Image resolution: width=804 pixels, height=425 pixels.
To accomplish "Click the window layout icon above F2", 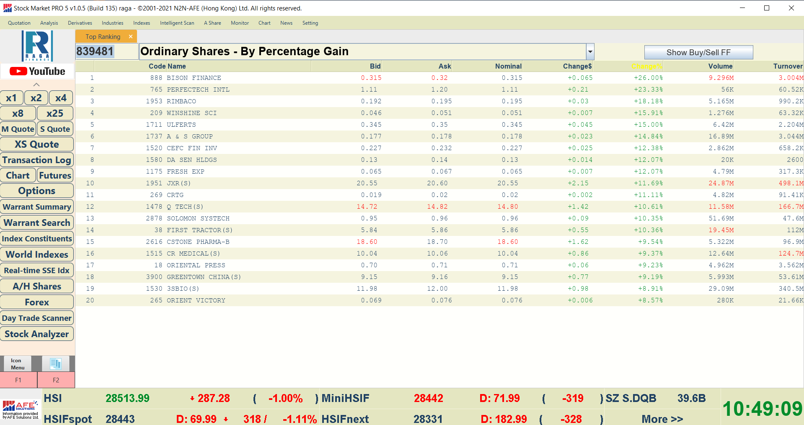I will point(55,364).
